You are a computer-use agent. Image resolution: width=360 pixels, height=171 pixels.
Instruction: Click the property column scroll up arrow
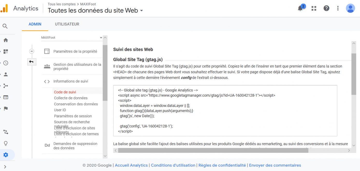pyautogui.click(x=105, y=38)
